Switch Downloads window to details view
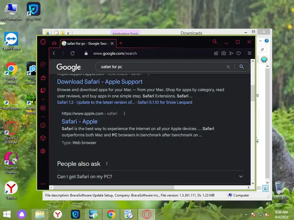The width and height of the screenshot is (294, 220). [259, 188]
